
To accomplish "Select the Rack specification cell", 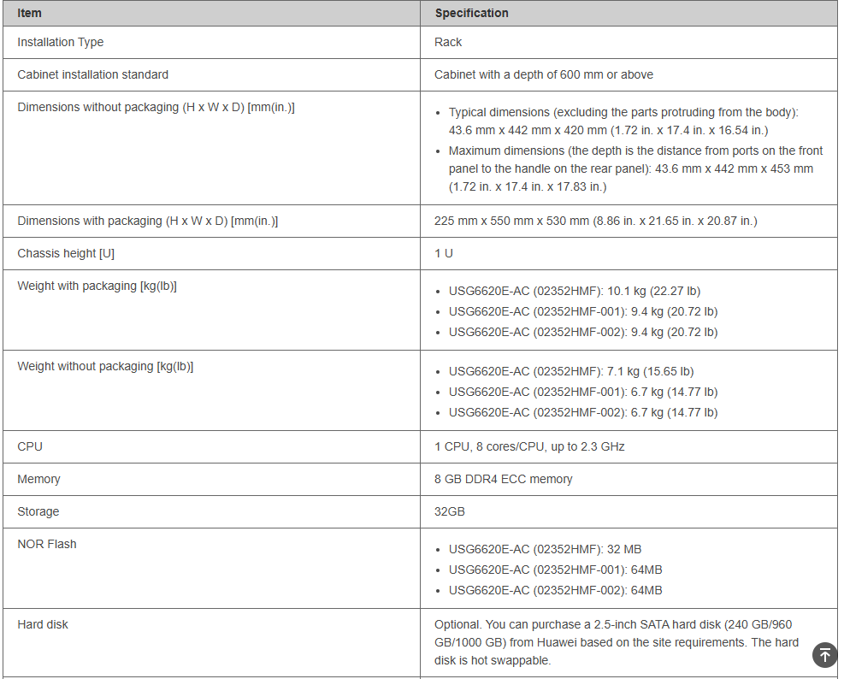I will pyautogui.click(x=448, y=42).
